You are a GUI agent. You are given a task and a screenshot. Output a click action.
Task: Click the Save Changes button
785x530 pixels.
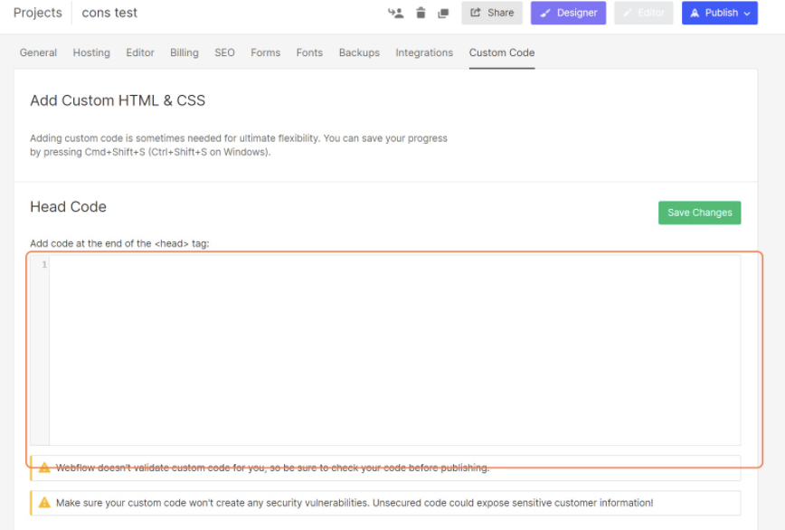[699, 212]
